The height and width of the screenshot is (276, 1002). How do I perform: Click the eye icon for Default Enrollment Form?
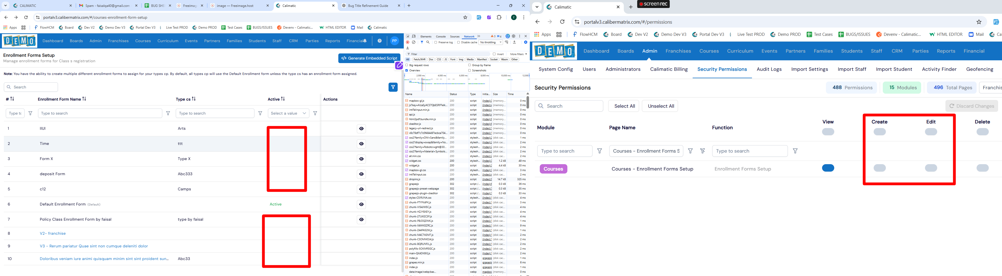click(x=361, y=204)
